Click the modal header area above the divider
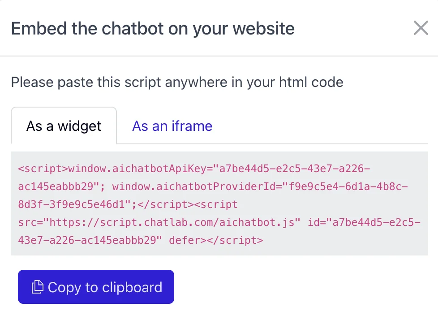Viewport: 438px width, 320px height. (219, 28)
